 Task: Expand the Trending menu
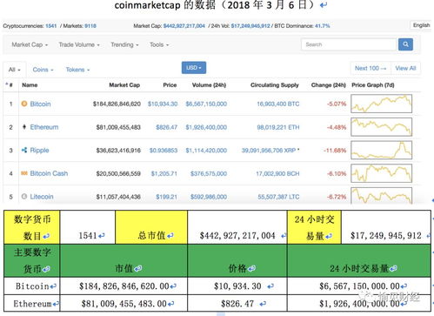click(x=124, y=44)
